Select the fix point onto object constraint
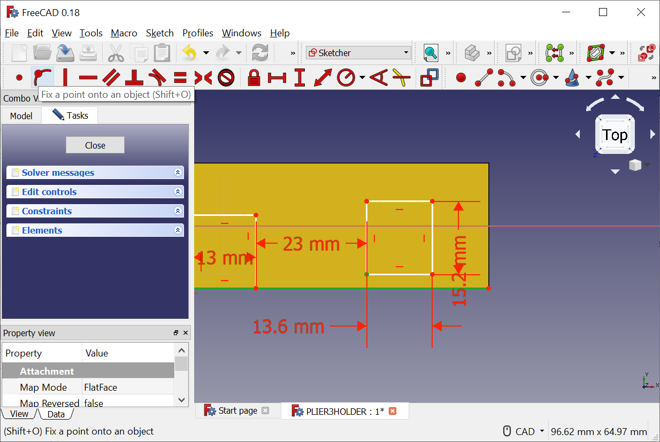 [42, 78]
